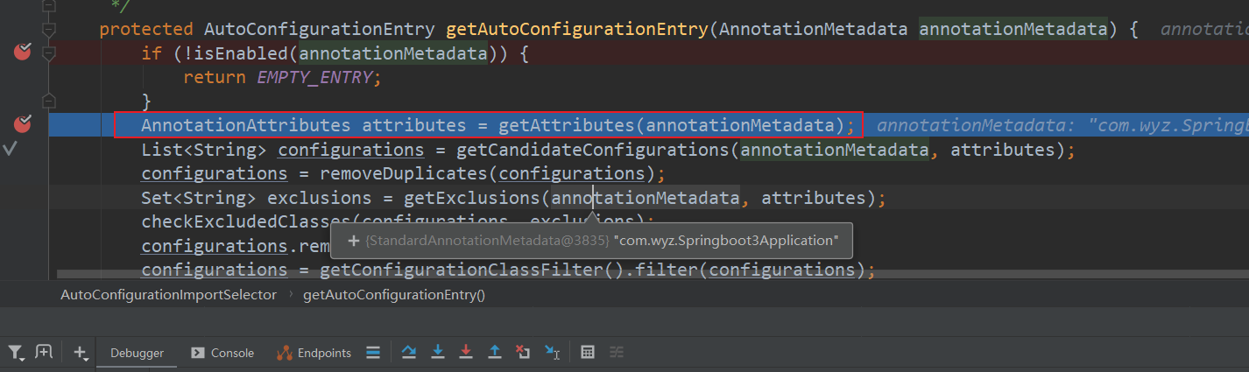The width and height of the screenshot is (1249, 372).
Task: Switch to the Console tab
Action: click(222, 353)
